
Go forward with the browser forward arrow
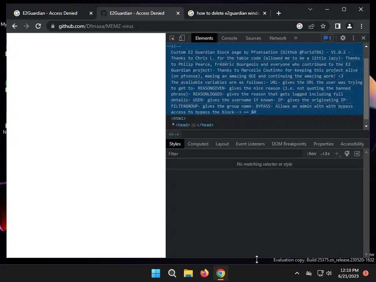coord(26,26)
